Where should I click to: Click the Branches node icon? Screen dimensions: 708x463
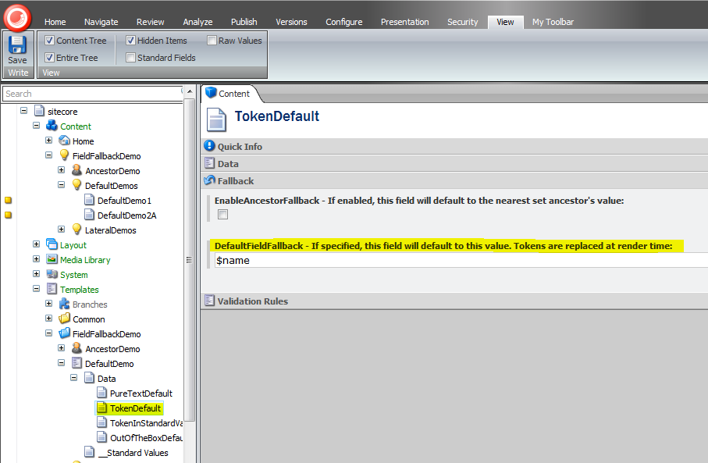coord(65,304)
